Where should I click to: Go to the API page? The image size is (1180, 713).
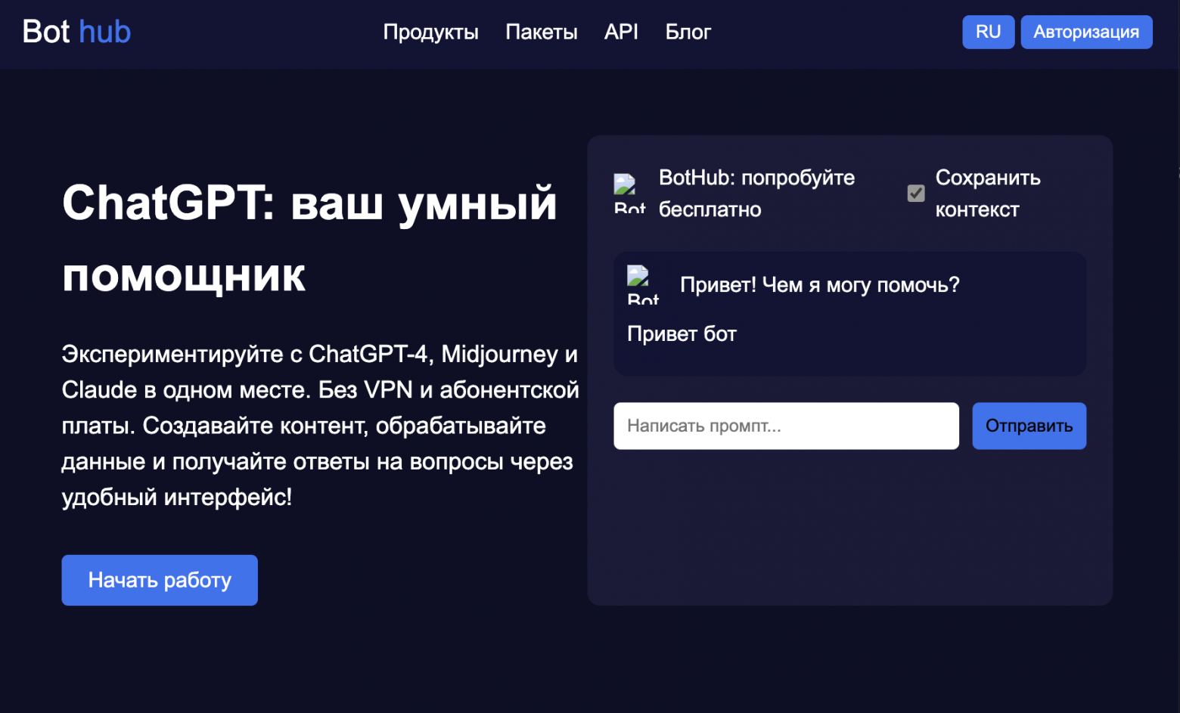coord(621,32)
